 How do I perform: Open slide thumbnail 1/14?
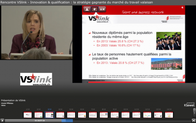click(x=28, y=115)
